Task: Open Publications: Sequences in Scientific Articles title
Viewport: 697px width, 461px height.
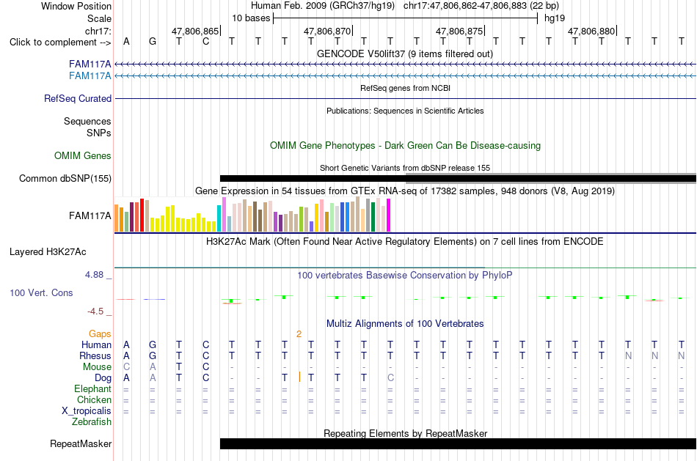Action: [x=405, y=111]
